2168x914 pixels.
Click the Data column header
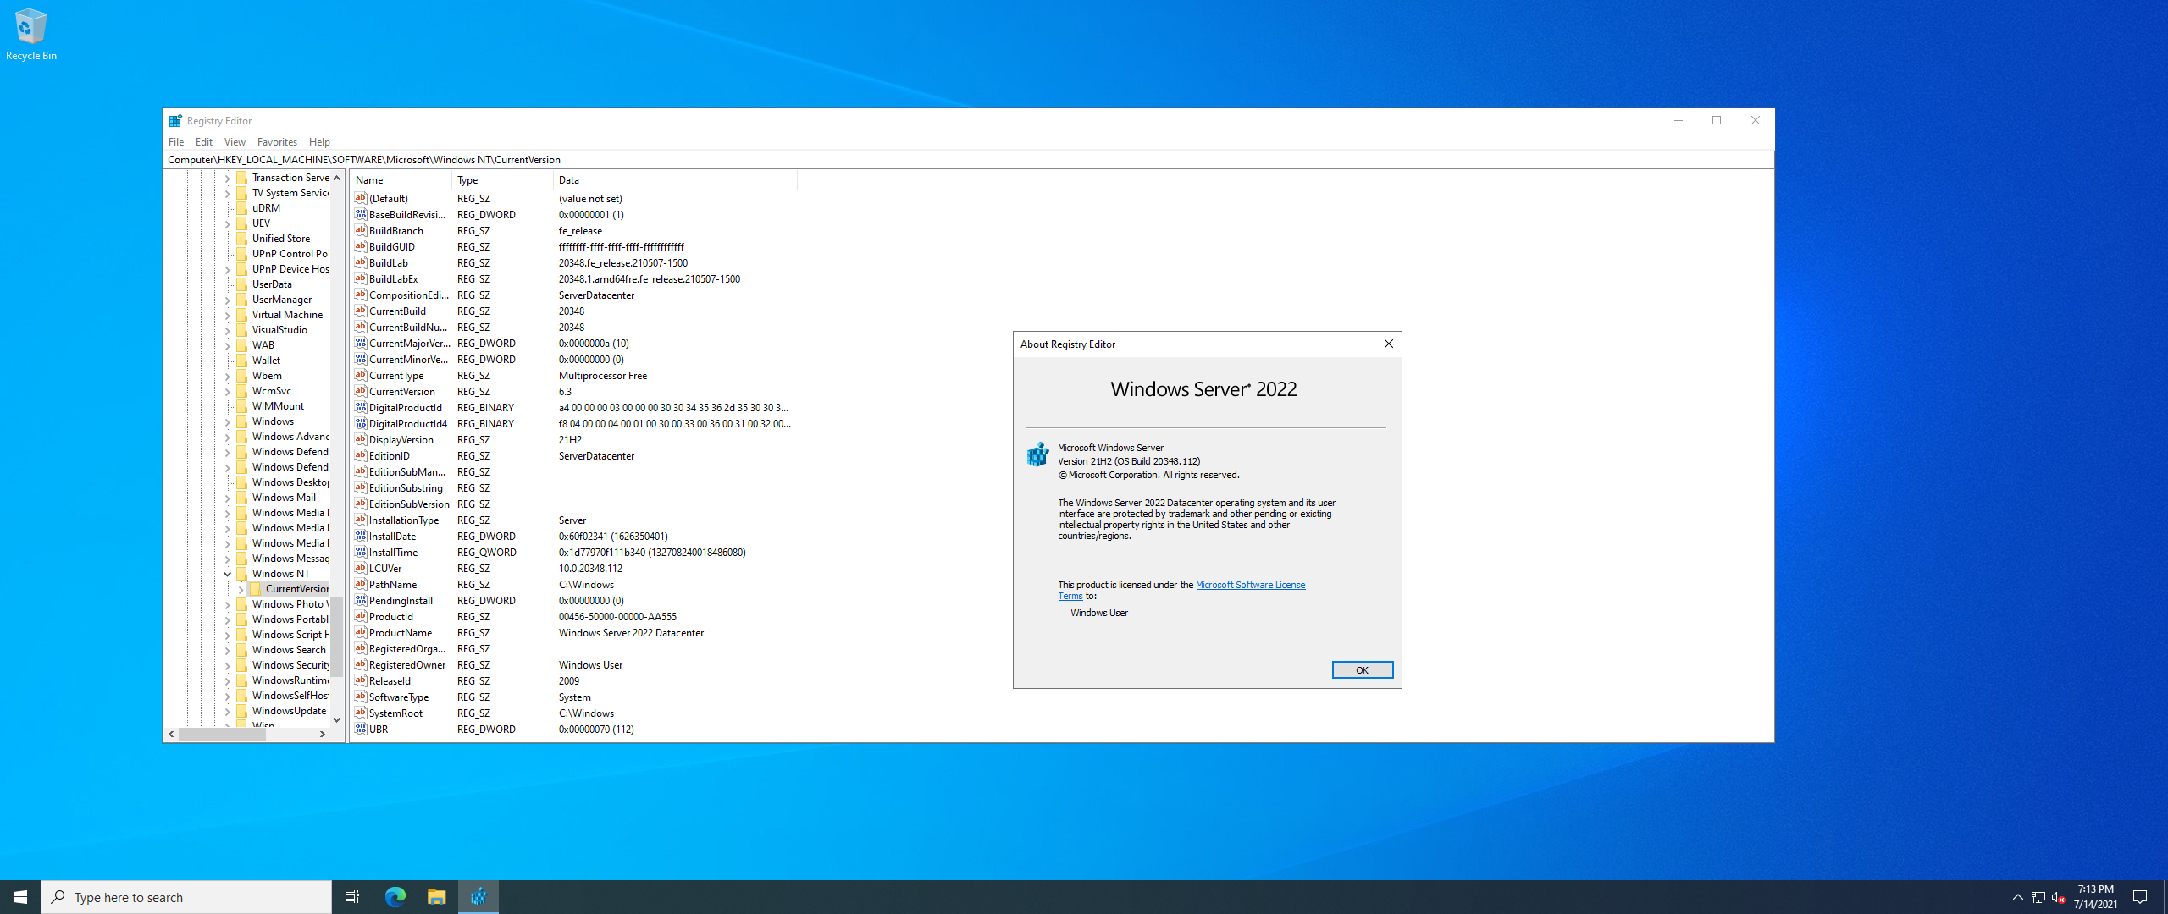pyautogui.click(x=675, y=179)
